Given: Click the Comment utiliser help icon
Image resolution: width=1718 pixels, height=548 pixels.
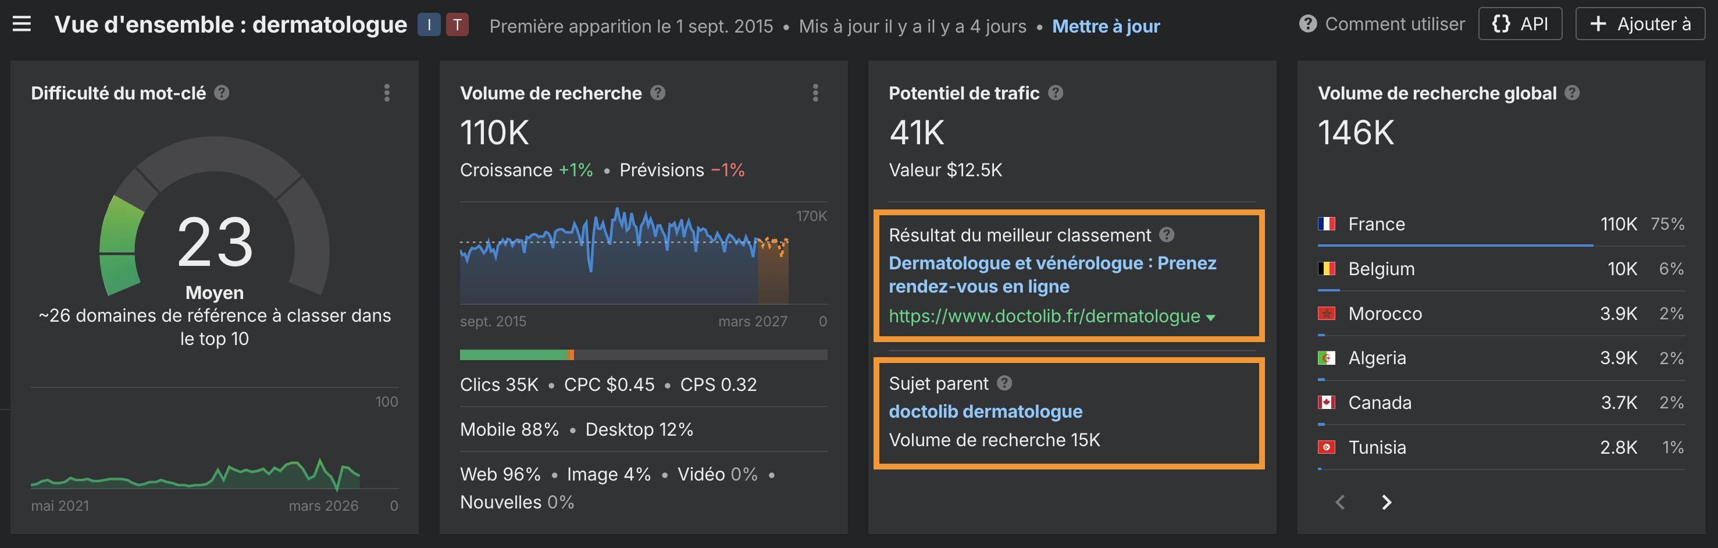Looking at the screenshot, I should point(1307,23).
